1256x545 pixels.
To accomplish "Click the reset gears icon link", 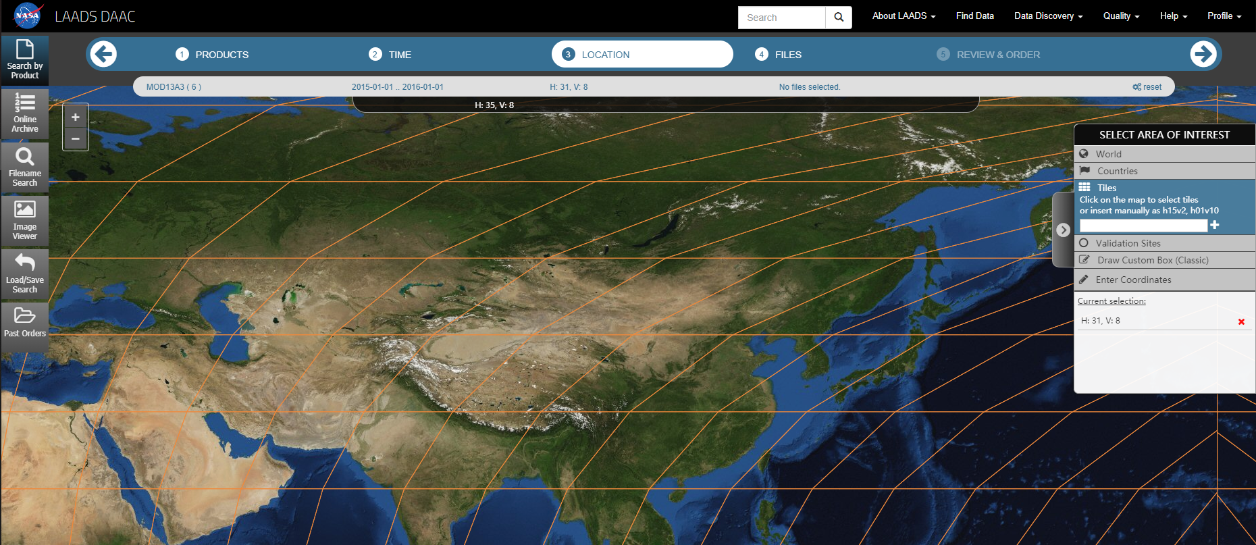I will click(x=1147, y=87).
